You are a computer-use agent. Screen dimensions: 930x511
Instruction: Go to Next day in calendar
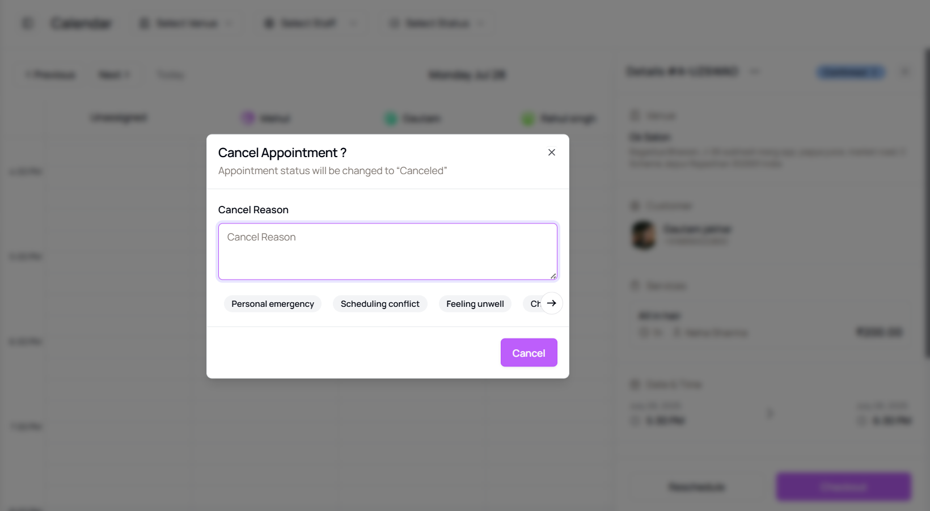(115, 75)
